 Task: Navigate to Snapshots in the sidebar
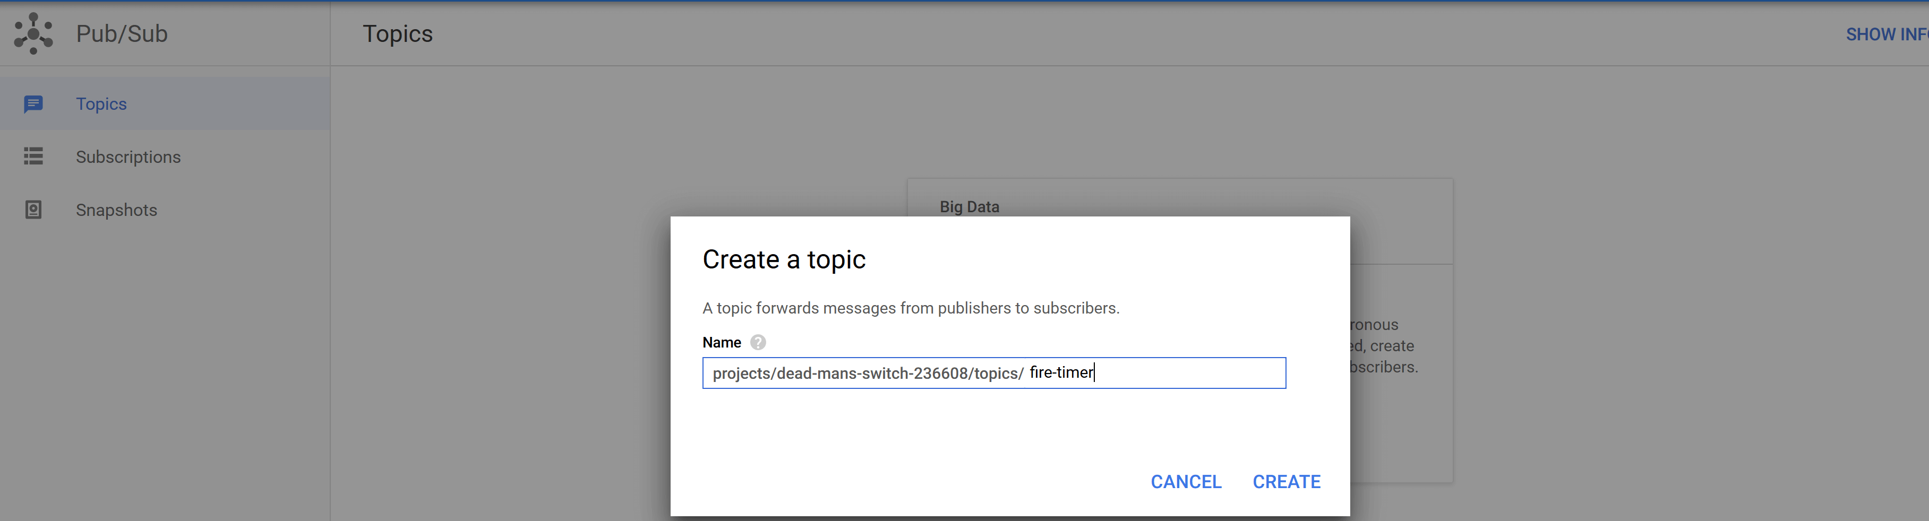(x=116, y=210)
